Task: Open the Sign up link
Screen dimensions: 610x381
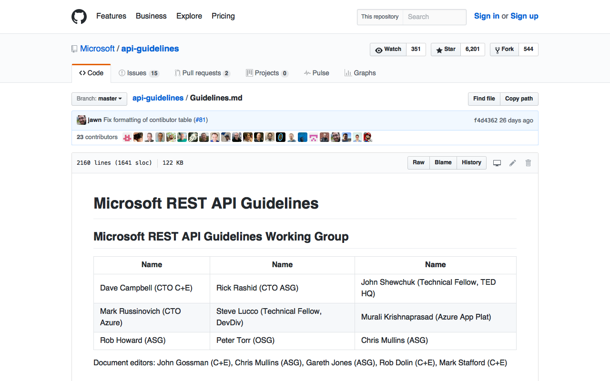Action: click(x=524, y=16)
